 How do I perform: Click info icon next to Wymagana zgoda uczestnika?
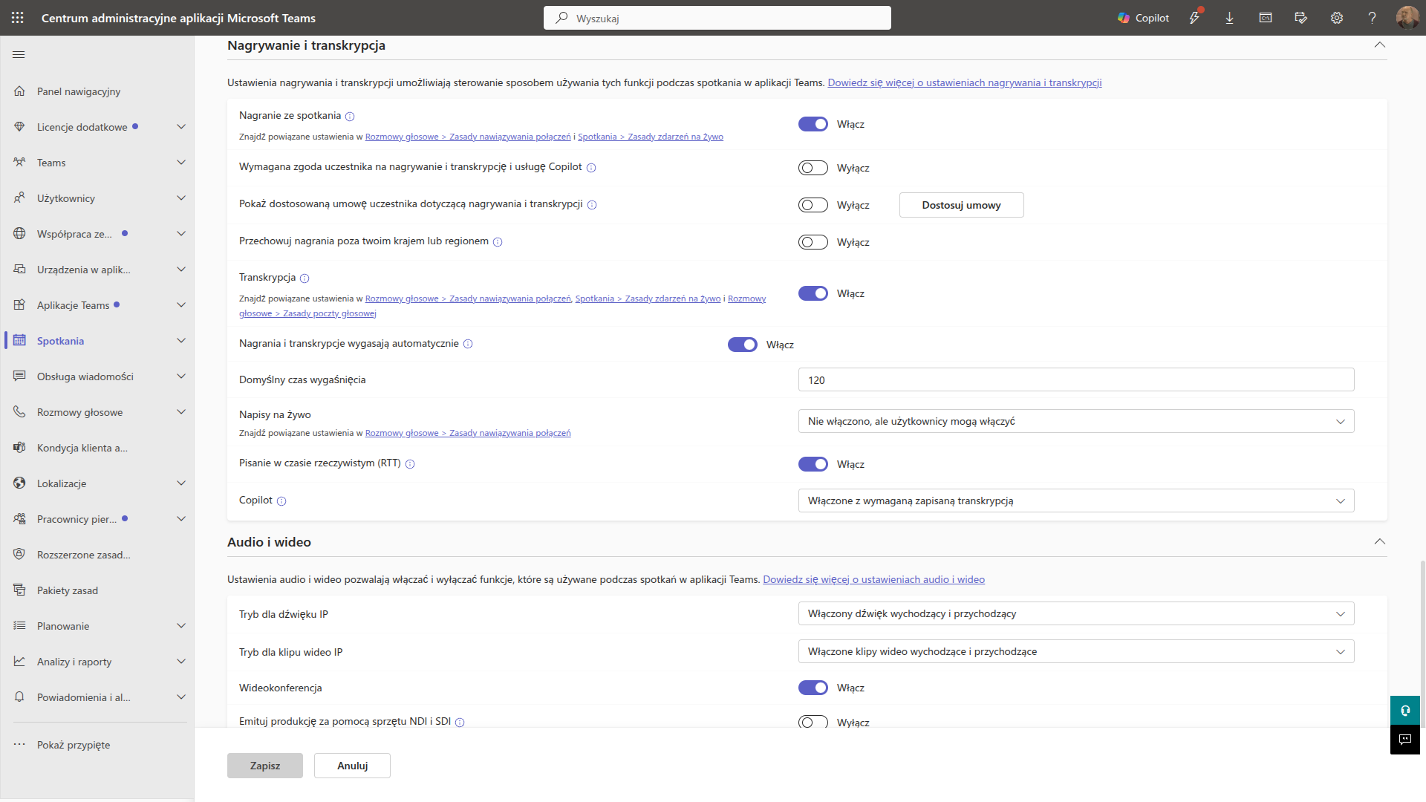point(591,168)
